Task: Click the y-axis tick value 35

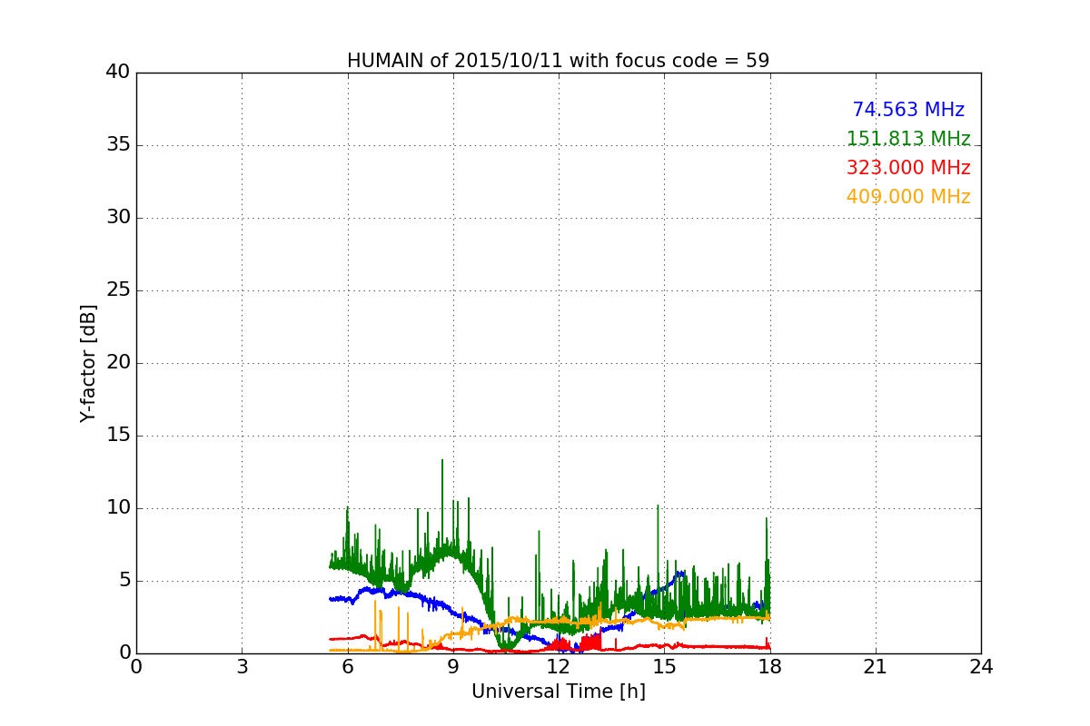Action: 118,145
